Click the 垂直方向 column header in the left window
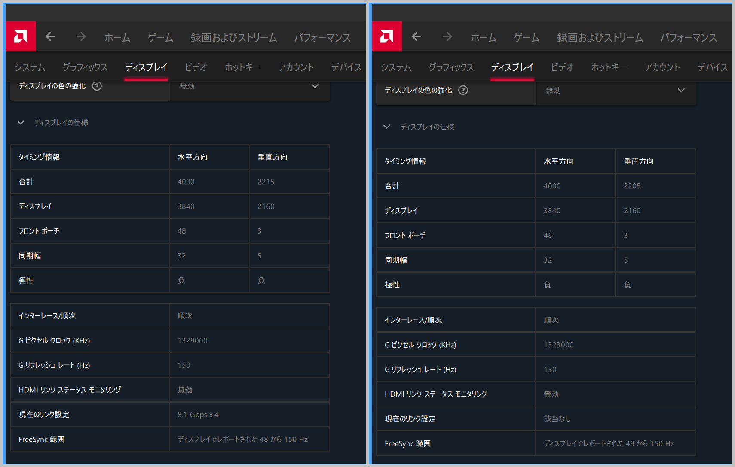Viewport: 735px width, 467px height. [x=273, y=157]
